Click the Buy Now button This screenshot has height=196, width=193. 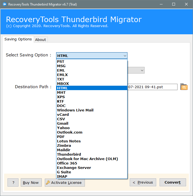click(x=31, y=182)
